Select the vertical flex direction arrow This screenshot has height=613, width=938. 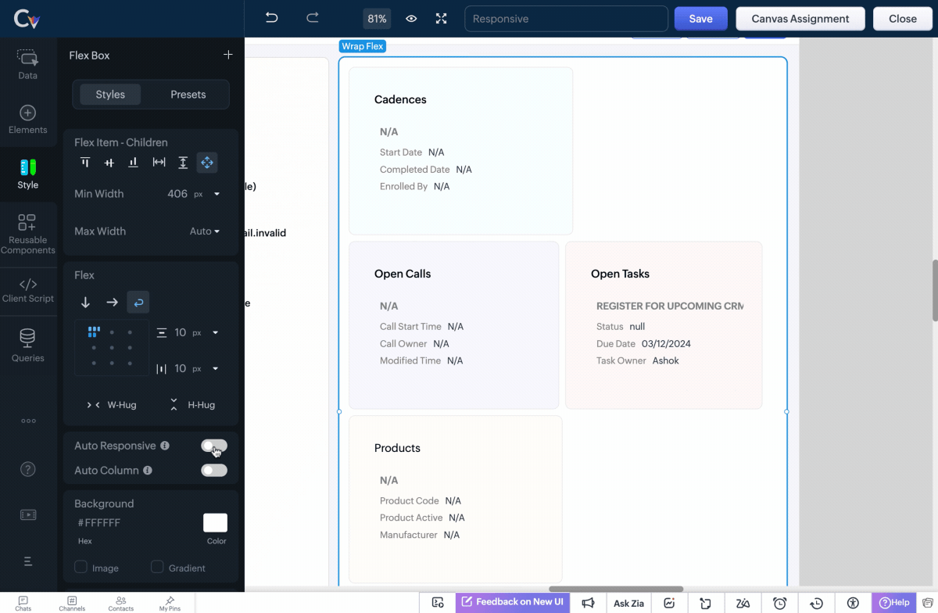86,302
